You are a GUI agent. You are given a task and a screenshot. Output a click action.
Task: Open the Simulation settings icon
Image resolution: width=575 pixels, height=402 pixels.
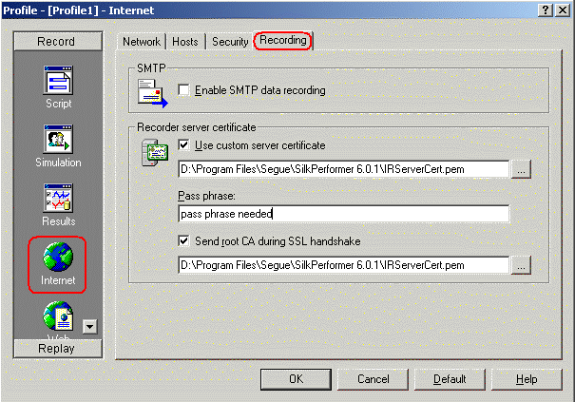coord(58,139)
